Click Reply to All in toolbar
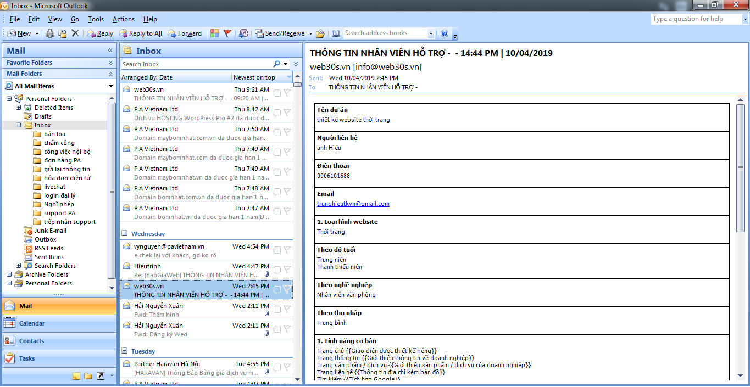This screenshot has width=750, height=387. point(140,33)
